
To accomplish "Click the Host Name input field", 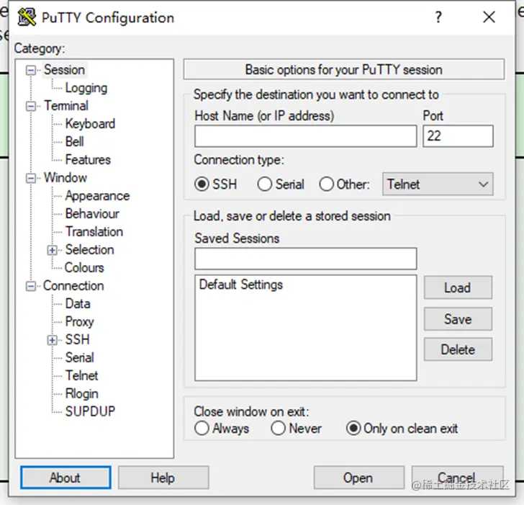I will (305, 136).
